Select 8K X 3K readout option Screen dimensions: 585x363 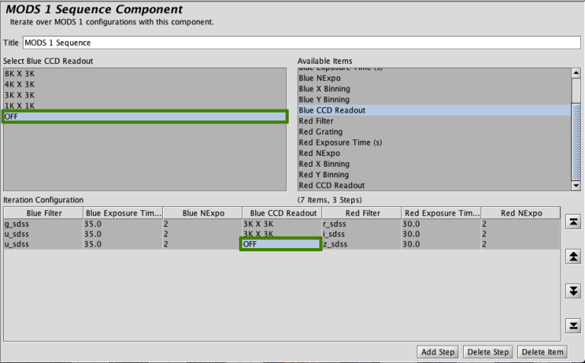tap(145, 74)
